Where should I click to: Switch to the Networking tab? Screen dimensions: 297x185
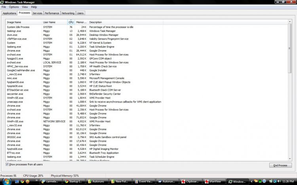(x=68, y=13)
